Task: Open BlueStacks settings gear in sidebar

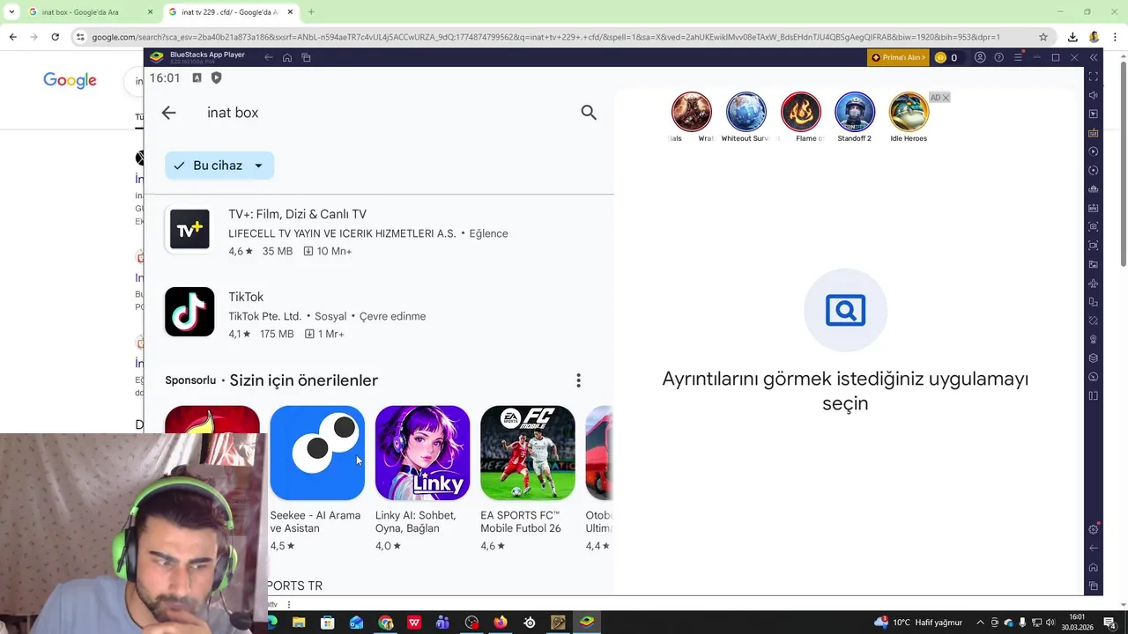Action: point(1094,529)
